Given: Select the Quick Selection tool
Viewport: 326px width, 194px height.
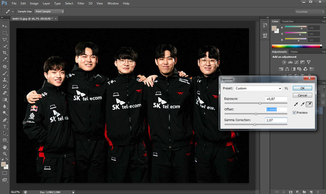Looking at the screenshot, I should pyautogui.click(x=4, y=46).
